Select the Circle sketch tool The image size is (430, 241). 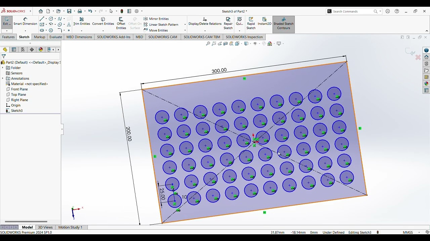click(51, 19)
